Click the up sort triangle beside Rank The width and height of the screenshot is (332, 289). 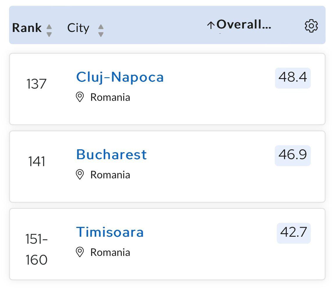coord(49,25)
